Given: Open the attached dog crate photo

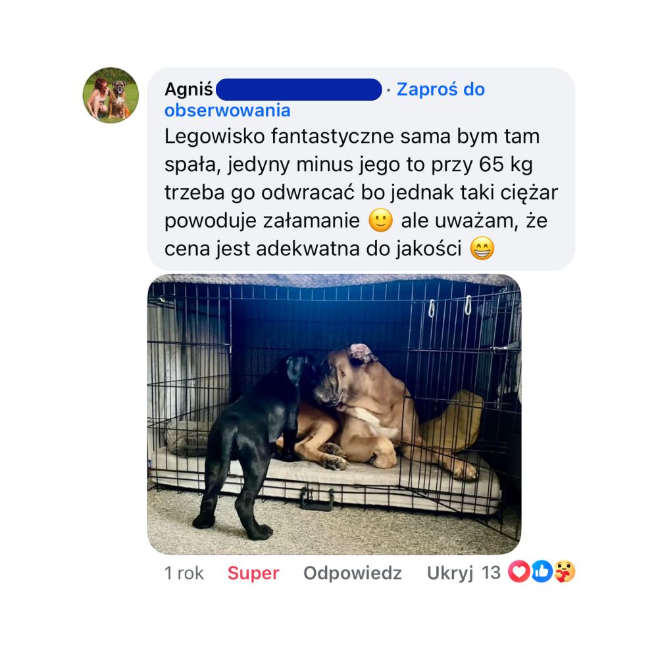Looking at the screenshot, I should pos(334,414).
